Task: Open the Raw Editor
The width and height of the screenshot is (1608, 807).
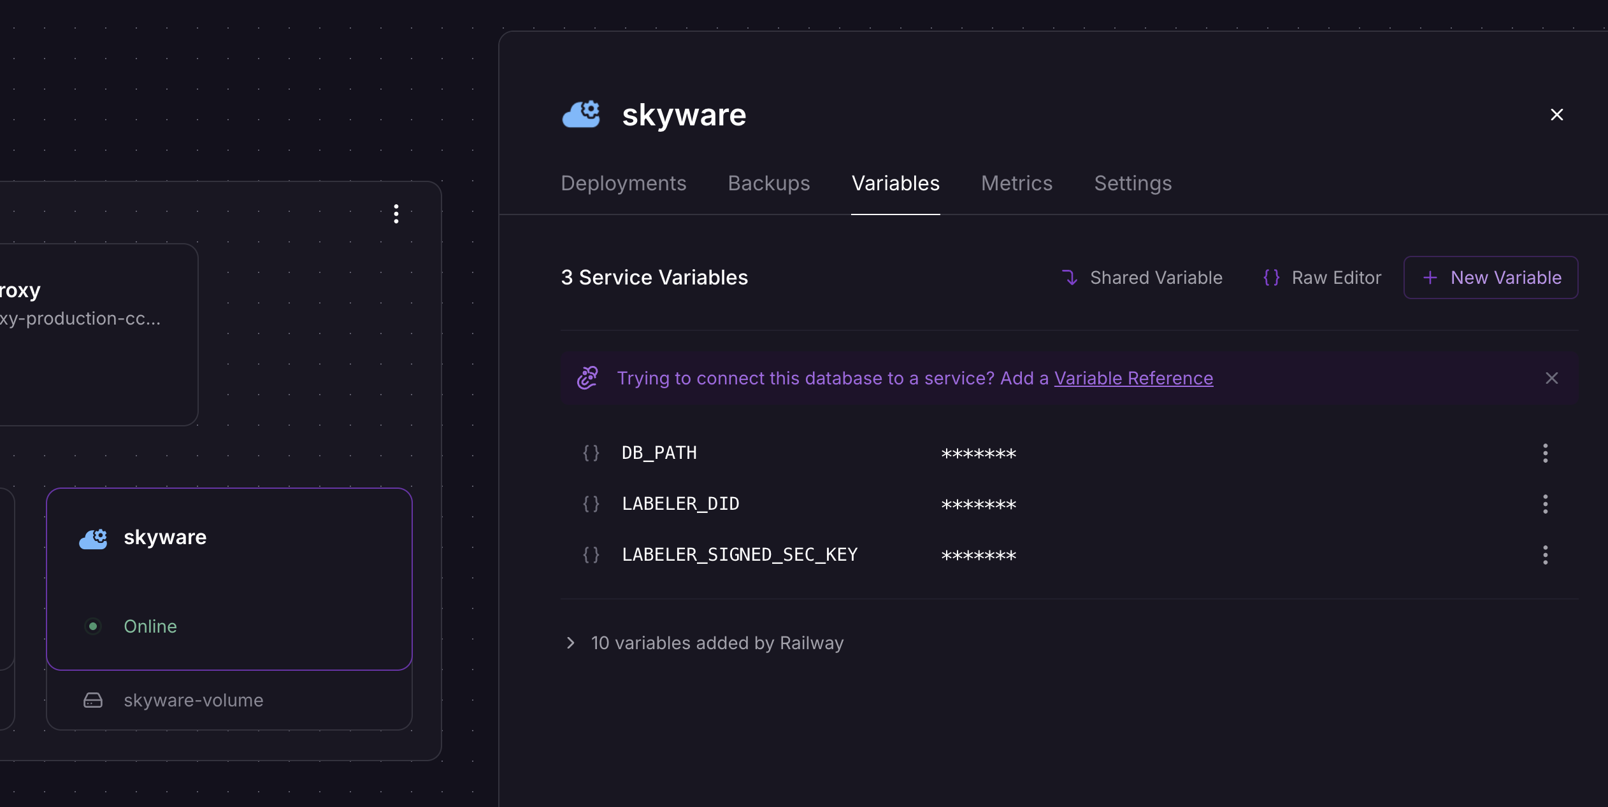Action: click(x=1322, y=277)
